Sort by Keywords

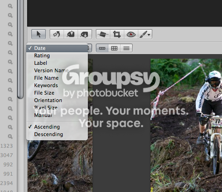click(57, 85)
